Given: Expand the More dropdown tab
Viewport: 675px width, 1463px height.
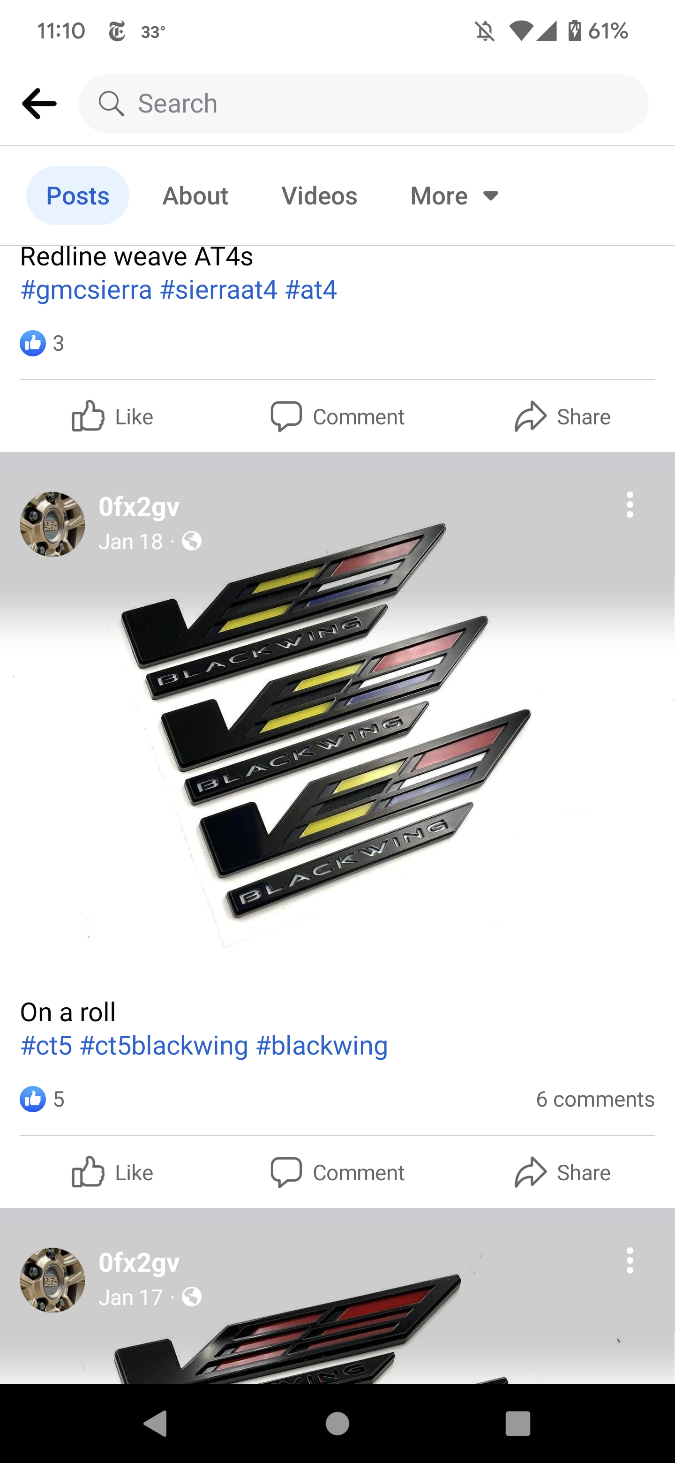Looking at the screenshot, I should point(455,196).
